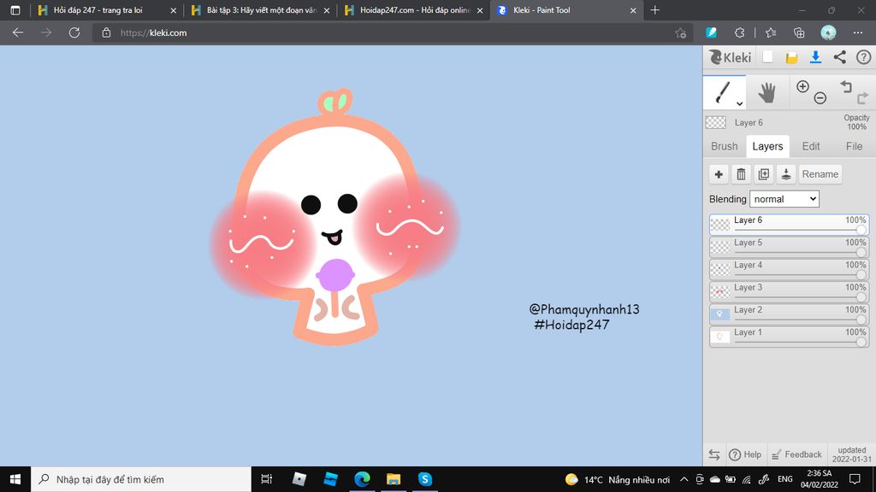Open browser Collections
876x492 pixels.
pos(799,33)
